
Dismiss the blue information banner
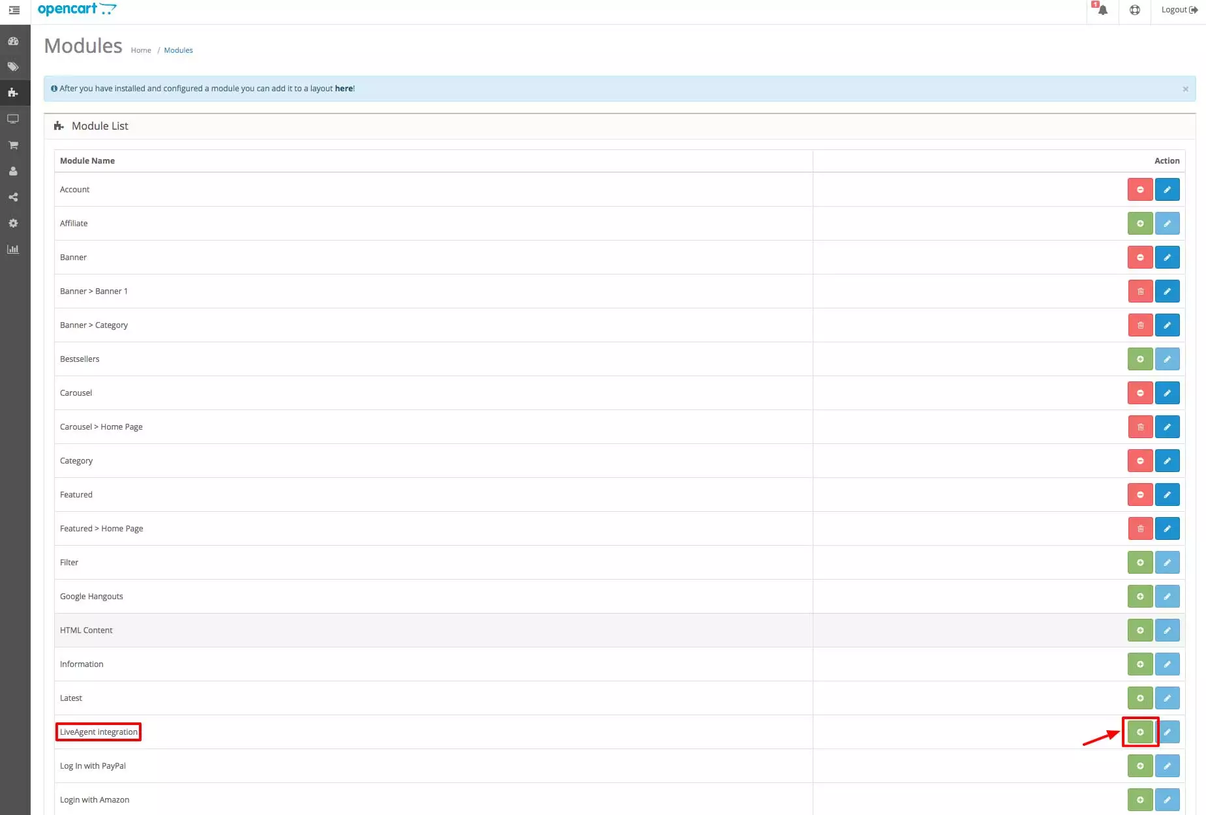[1184, 89]
